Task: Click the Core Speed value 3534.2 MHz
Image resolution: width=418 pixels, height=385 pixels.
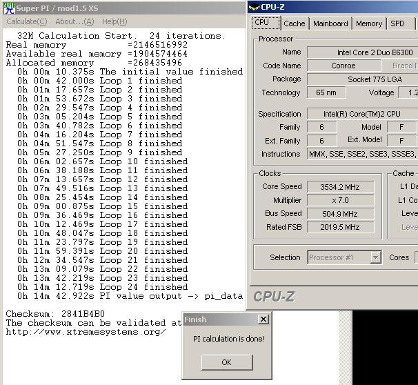Action: [x=340, y=187]
